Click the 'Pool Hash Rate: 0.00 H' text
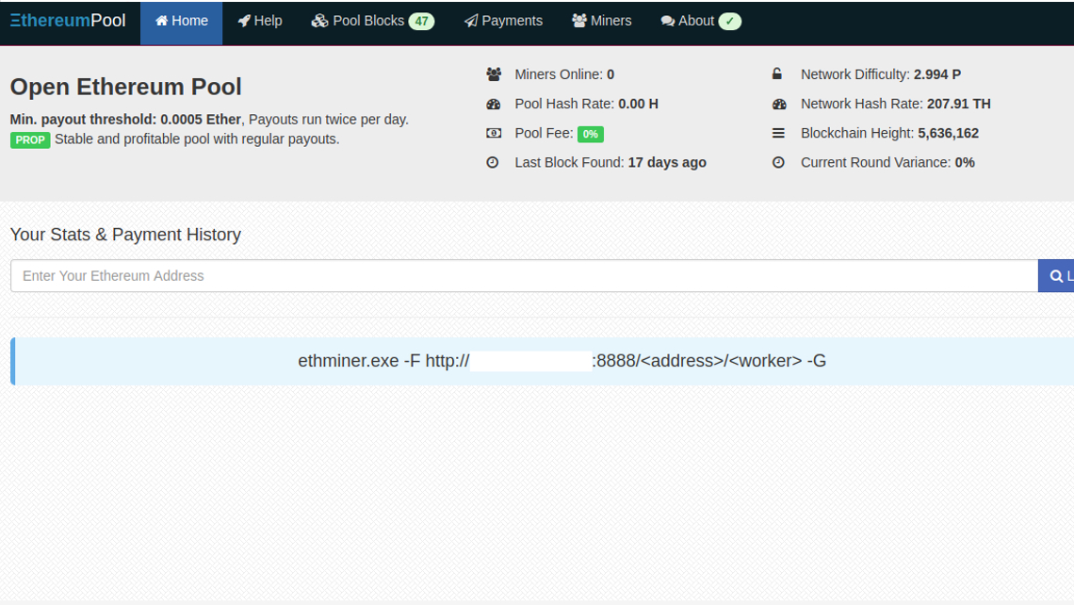The image size is (1074, 605). (x=586, y=105)
